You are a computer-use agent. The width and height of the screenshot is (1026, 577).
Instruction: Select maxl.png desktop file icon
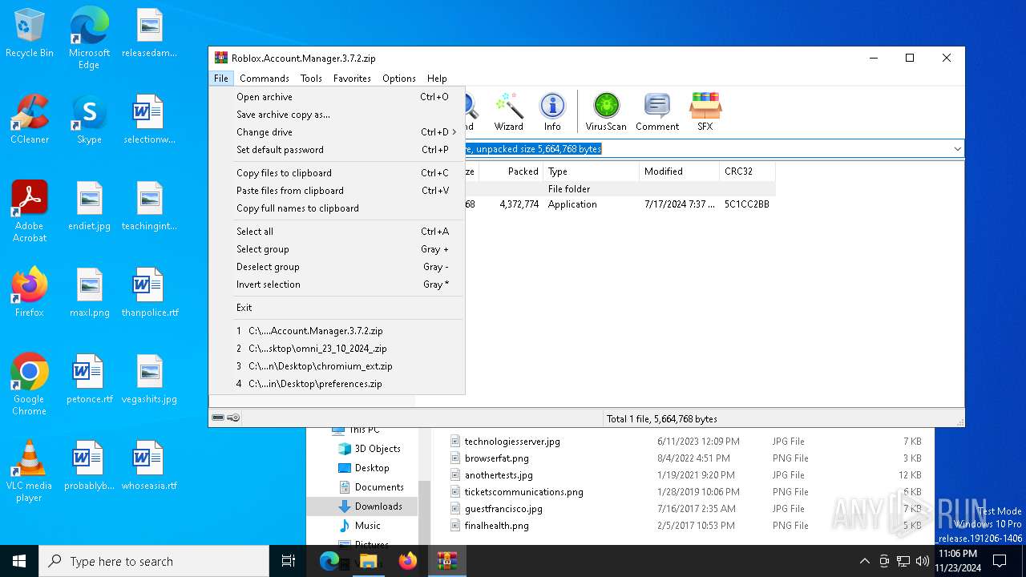click(89, 292)
